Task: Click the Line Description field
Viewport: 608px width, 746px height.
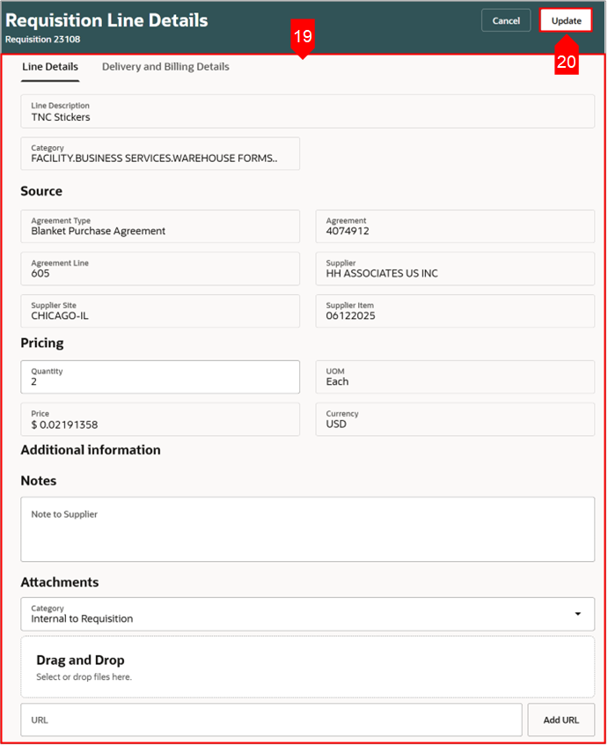Action: pyautogui.click(x=307, y=112)
